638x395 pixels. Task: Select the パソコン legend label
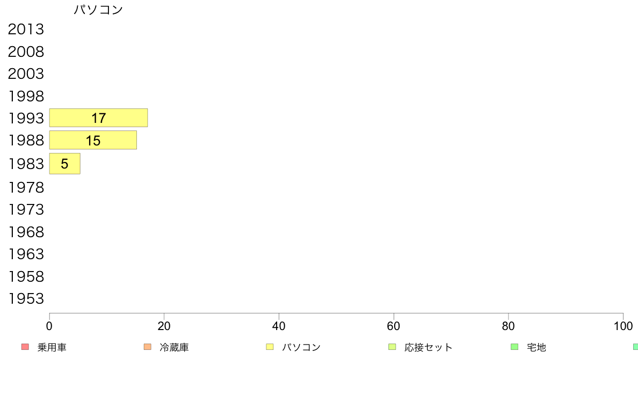[x=301, y=347]
